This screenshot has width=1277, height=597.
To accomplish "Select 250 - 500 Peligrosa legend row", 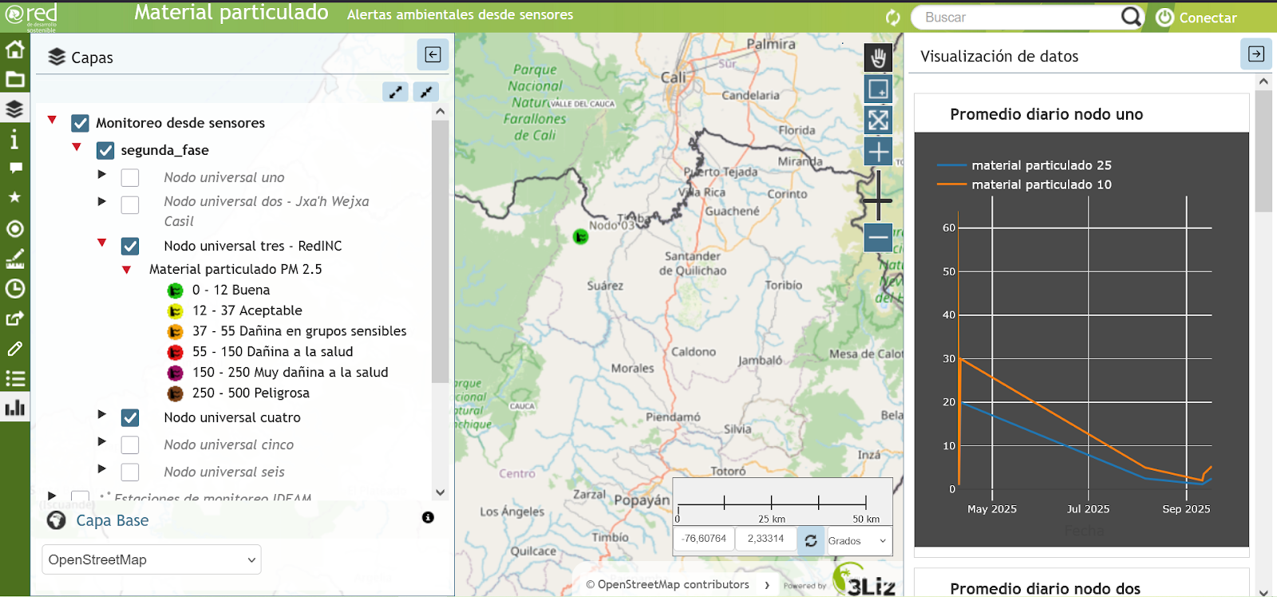I will (x=238, y=393).
